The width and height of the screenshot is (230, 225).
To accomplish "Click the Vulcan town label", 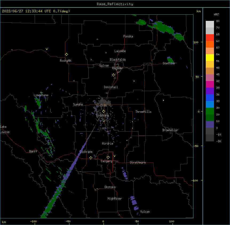I will pyautogui.click(x=145, y=212).
